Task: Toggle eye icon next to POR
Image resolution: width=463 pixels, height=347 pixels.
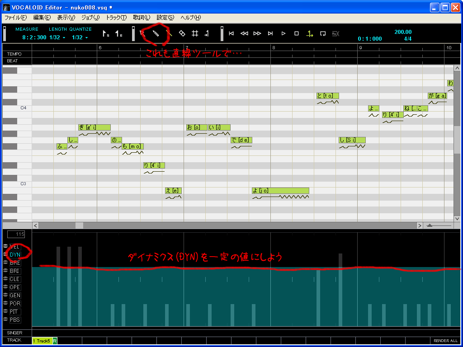Action: tap(5, 303)
